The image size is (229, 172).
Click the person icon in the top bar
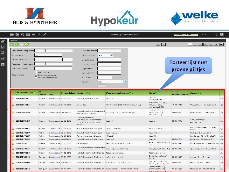pos(39,34)
